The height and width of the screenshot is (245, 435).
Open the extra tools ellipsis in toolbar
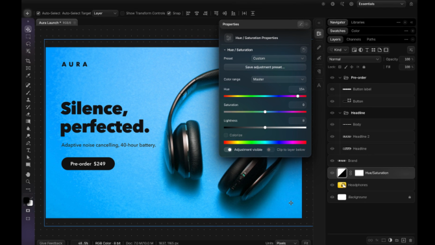[28, 189]
